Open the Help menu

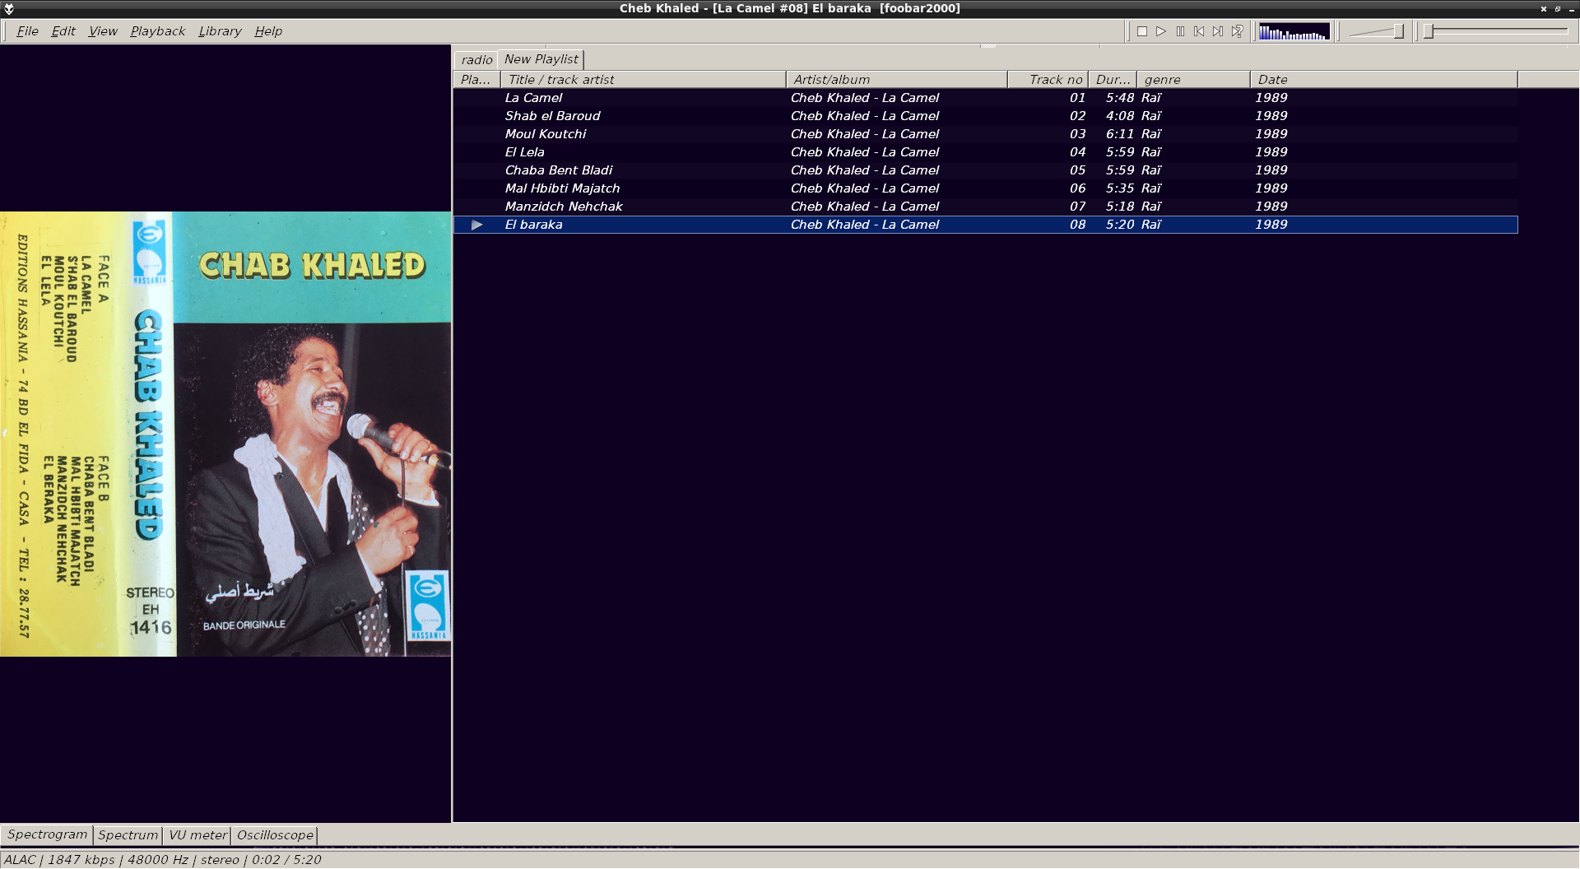point(268,31)
